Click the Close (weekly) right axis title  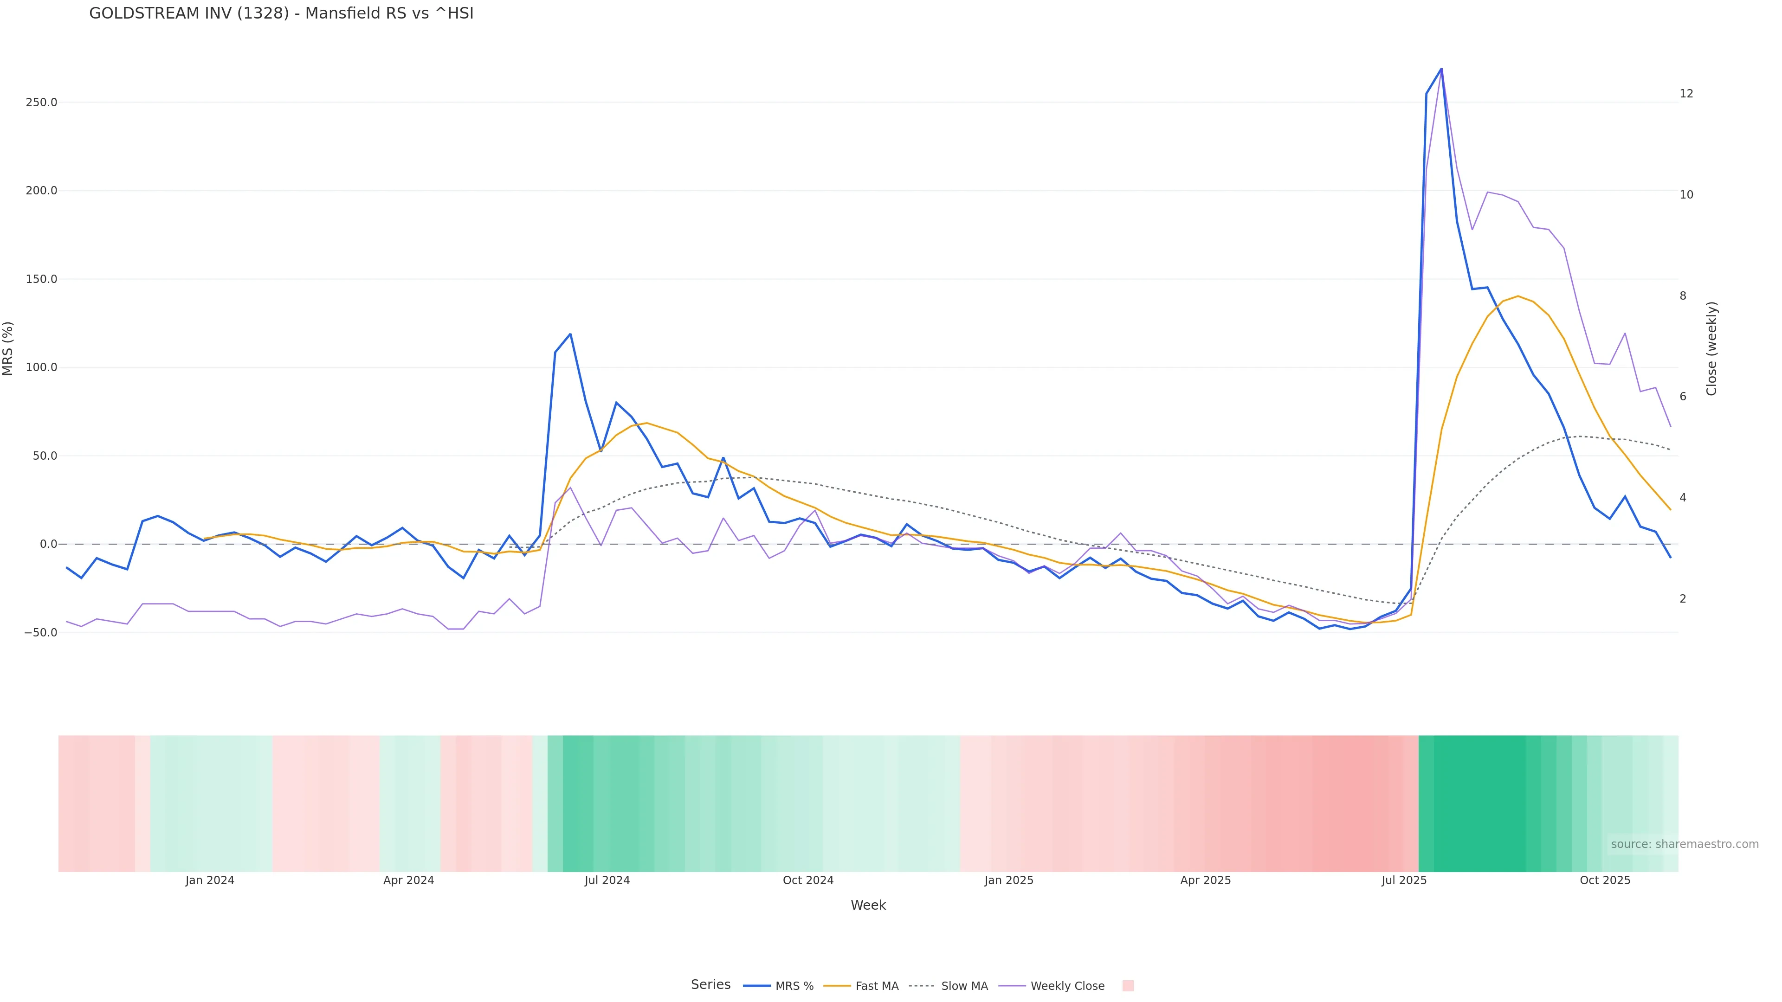pyautogui.click(x=1711, y=348)
